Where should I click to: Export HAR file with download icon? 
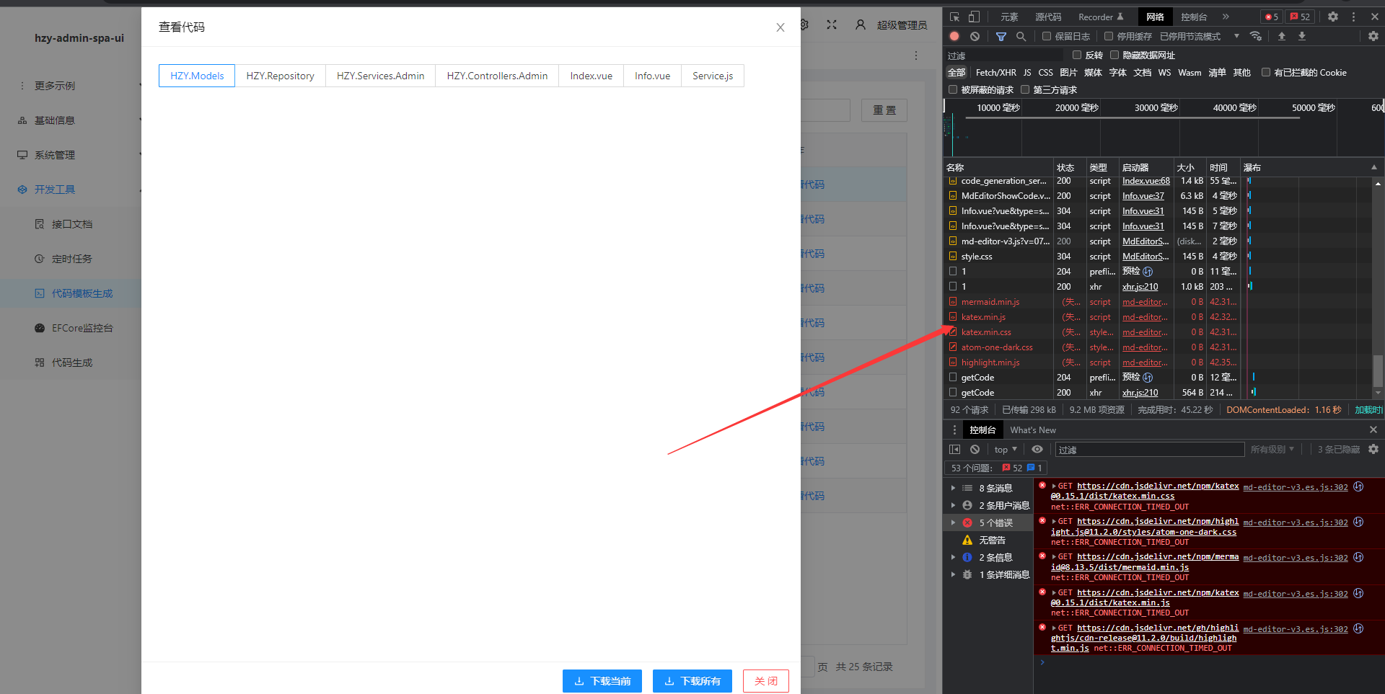1302,36
